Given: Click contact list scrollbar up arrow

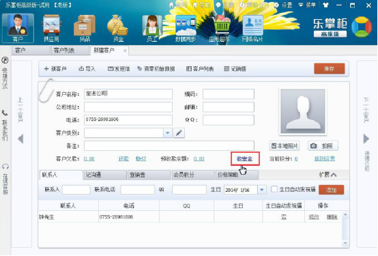Looking at the screenshot, I should click(345, 214).
